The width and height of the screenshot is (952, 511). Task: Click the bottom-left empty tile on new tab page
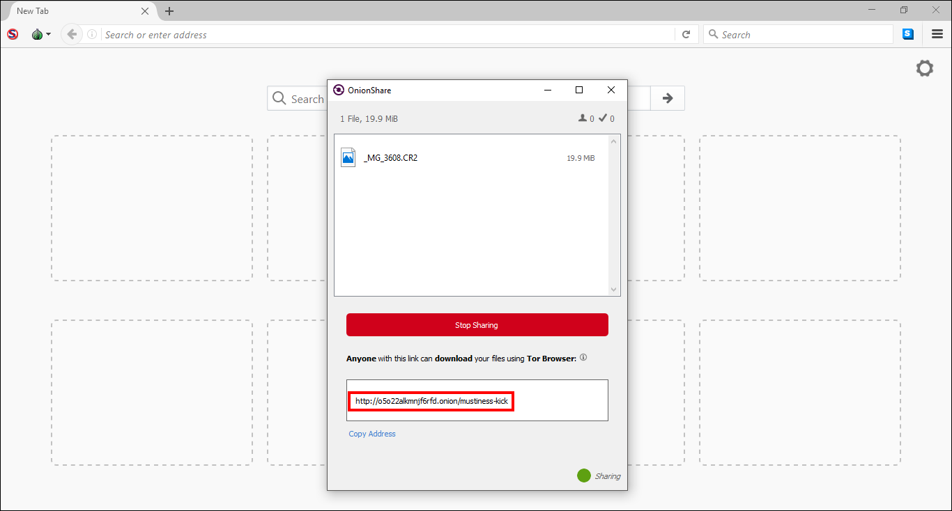[152, 393]
